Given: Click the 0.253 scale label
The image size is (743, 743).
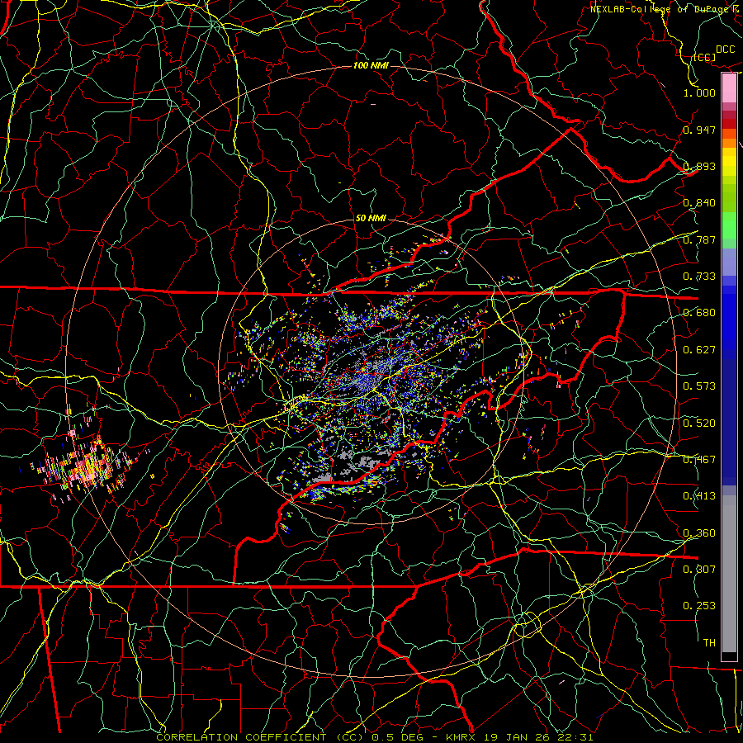Looking at the screenshot, I should (699, 605).
